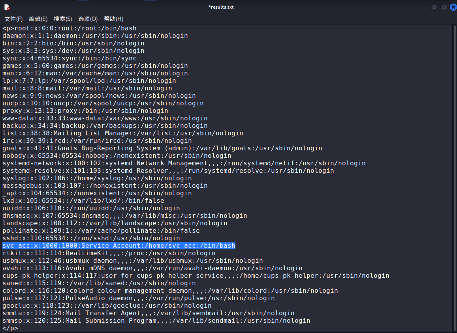Minimize the results.txt window
457x333 pixels.
coord(434,7)
